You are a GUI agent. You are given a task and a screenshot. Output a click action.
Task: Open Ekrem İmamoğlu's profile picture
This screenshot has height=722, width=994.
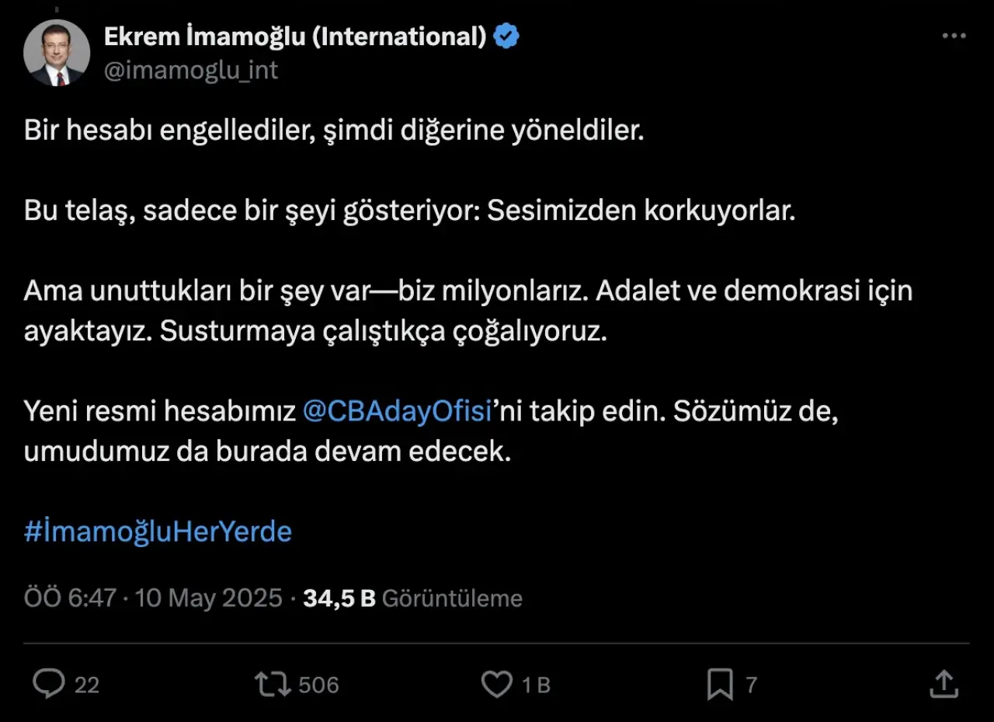56,53
